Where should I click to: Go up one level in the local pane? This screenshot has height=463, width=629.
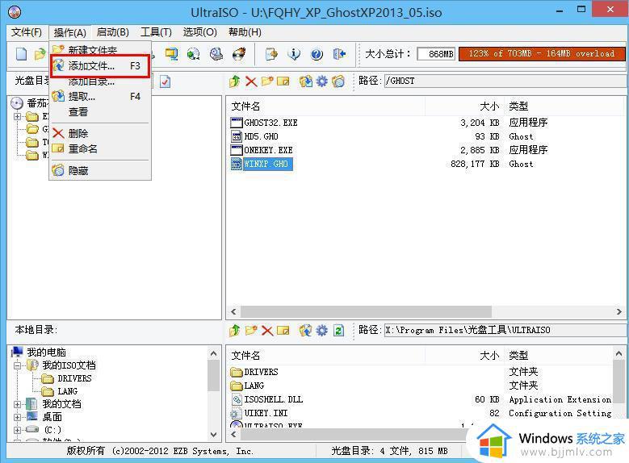click(235, 331)
